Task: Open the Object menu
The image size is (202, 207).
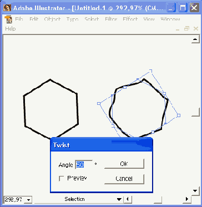Action: 52,19
